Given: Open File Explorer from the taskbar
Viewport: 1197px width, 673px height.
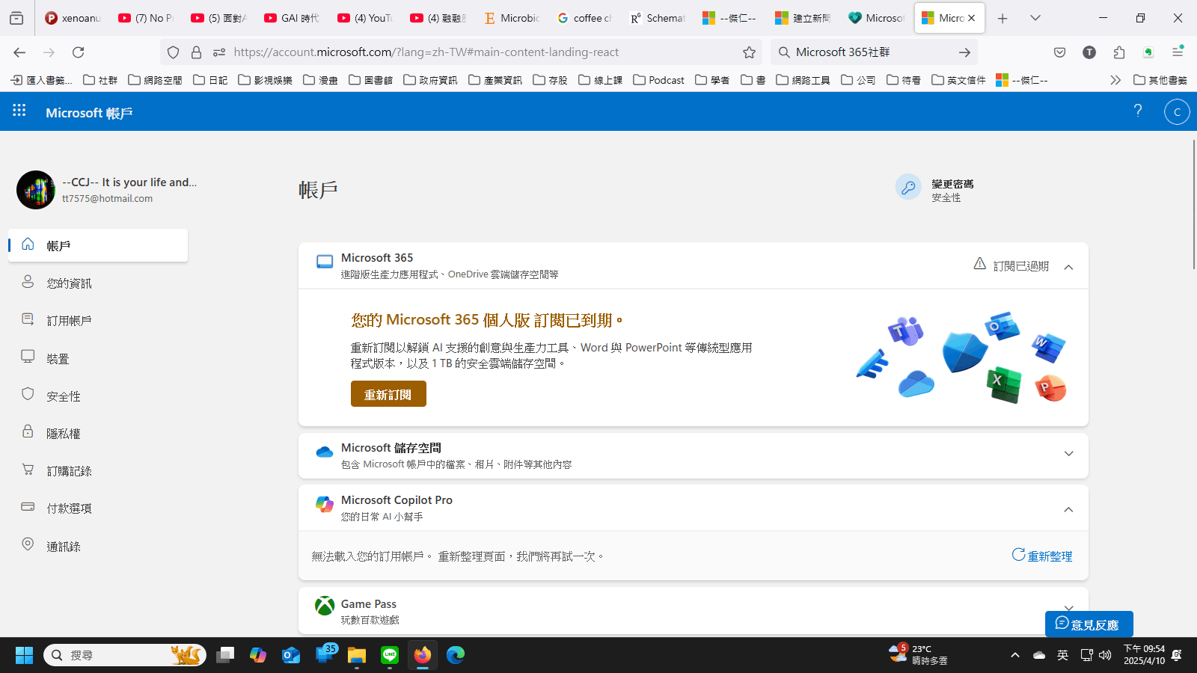Looking at the screenshot, I should 357,656.
